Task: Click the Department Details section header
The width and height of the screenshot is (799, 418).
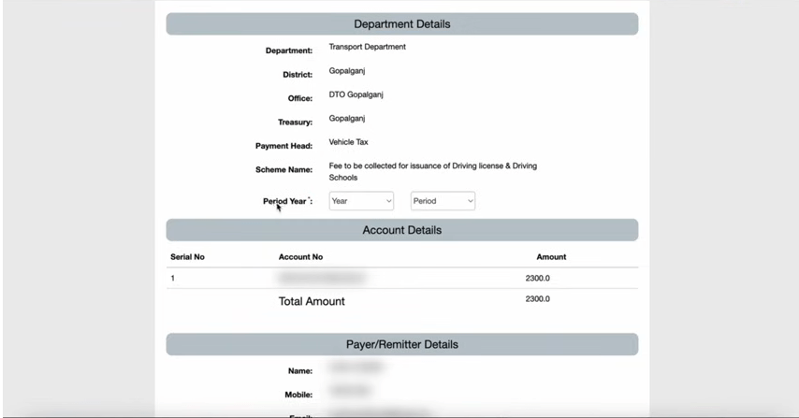Action: [x=401, y=24]
